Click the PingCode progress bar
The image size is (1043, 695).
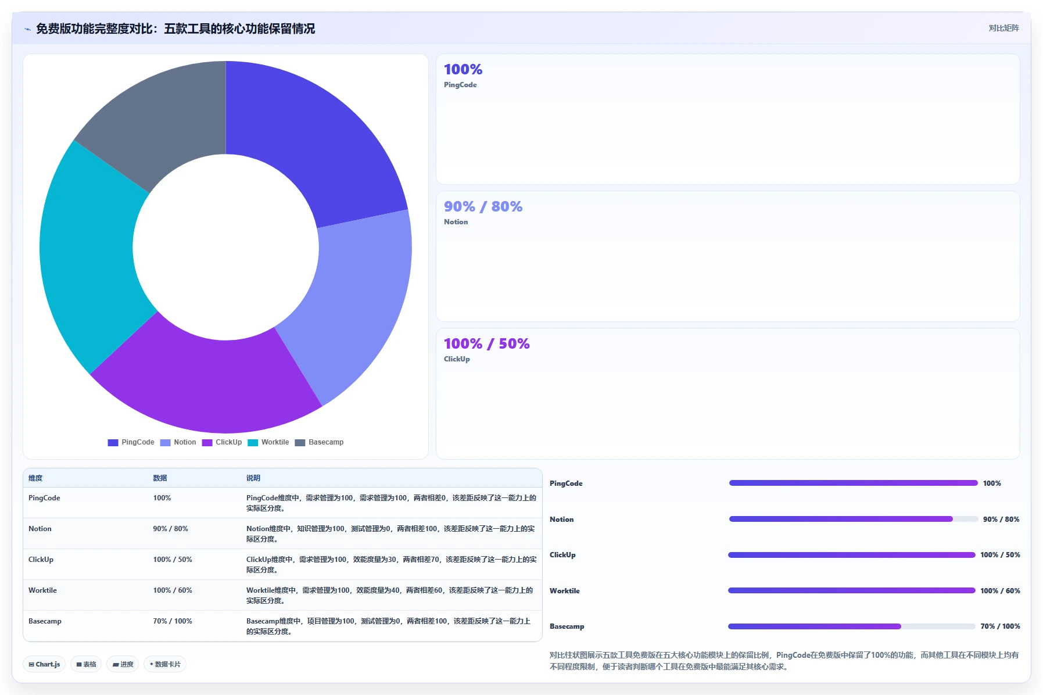[854, 483]
